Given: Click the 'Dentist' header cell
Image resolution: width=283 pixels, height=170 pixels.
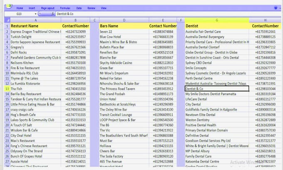Looking at the screenshot, I should (x=217, y=26).
